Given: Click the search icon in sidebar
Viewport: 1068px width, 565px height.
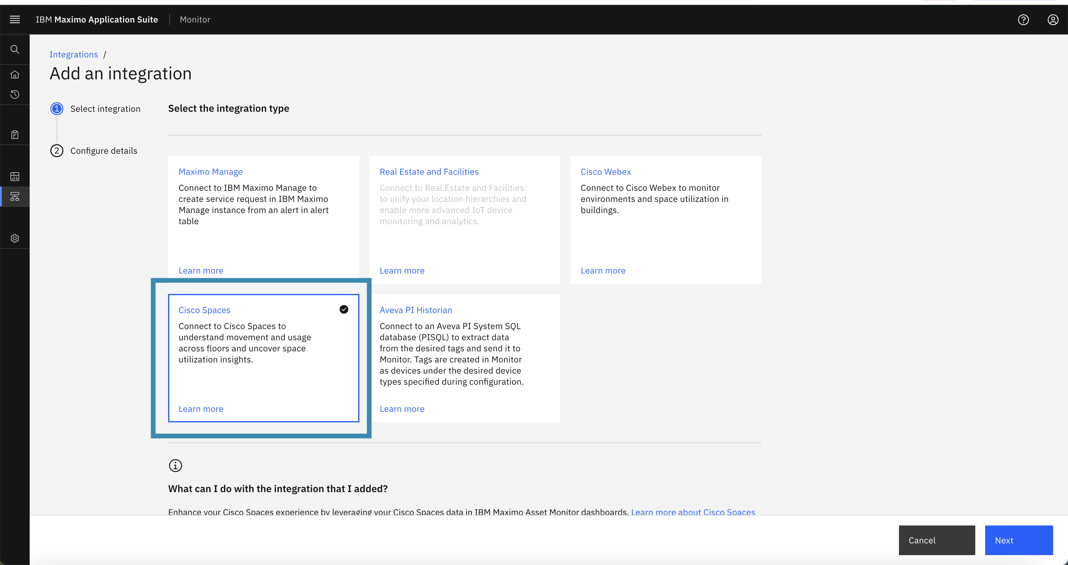Looking at the screenshot, I should 15,49.
